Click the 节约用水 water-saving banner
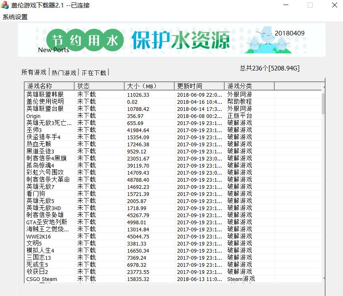343x296 pixels. (x=172, y=40)
